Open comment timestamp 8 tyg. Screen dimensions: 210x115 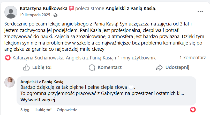(x=25, y=110)
